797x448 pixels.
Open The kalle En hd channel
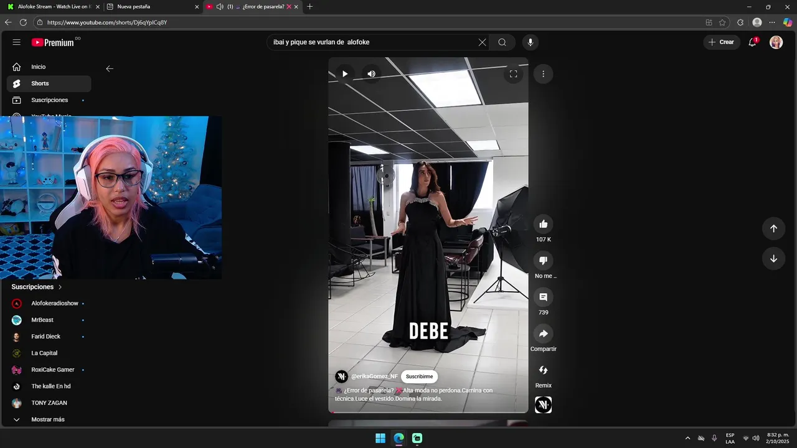tap(49, 386)
